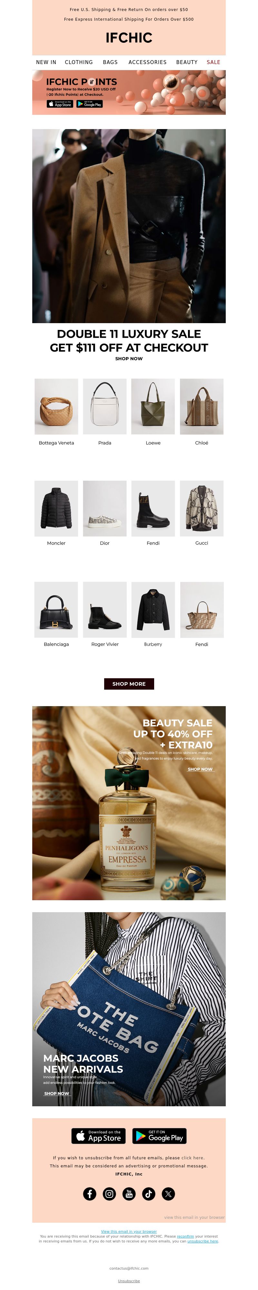Click the banner App Store badge
This screenshot has height=1290, width=258.
coord(60,104)
